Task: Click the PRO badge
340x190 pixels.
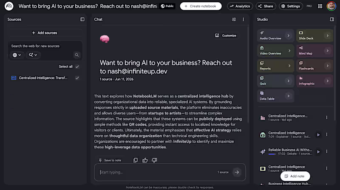Action: click(309, 6)
